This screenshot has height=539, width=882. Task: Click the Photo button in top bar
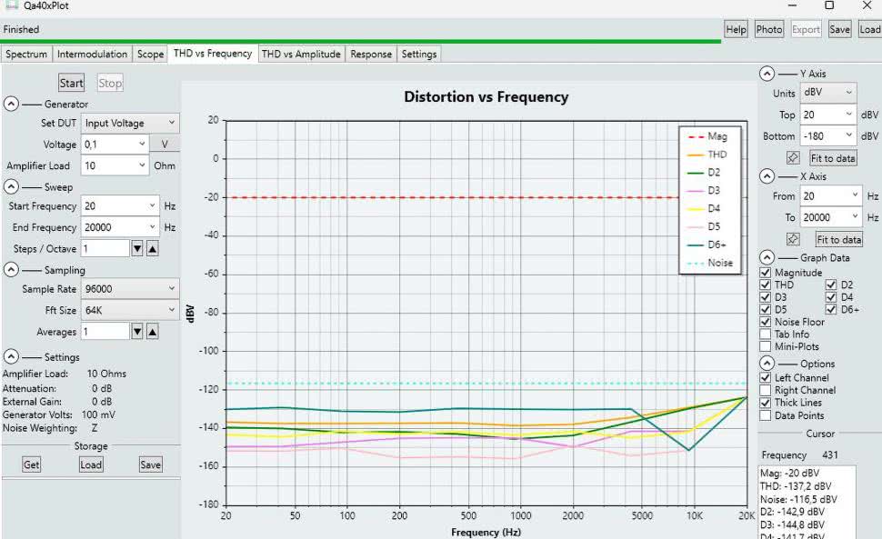click(x=768, y=29)
